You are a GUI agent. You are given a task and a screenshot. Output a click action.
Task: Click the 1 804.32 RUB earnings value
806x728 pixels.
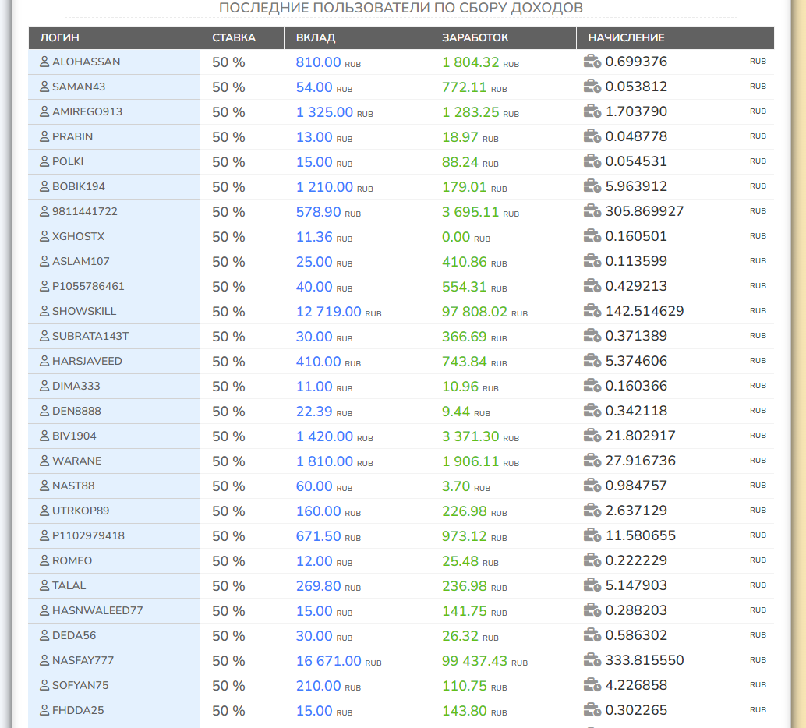point(481,62)
